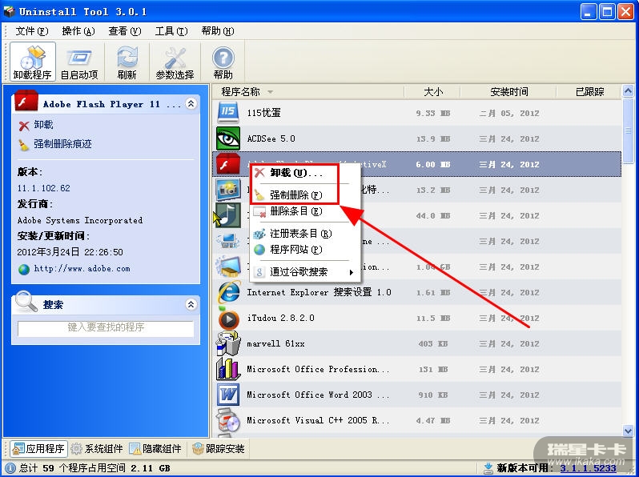Click the globe icon beside adobe.com link
Image resolution: width=639 pixels, height=477 pixels.
(x=24, y=269)
